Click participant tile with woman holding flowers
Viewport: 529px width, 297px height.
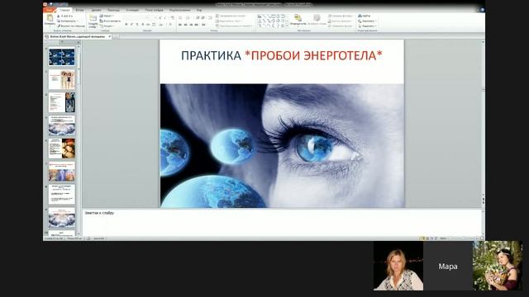[x=498, y=266]
